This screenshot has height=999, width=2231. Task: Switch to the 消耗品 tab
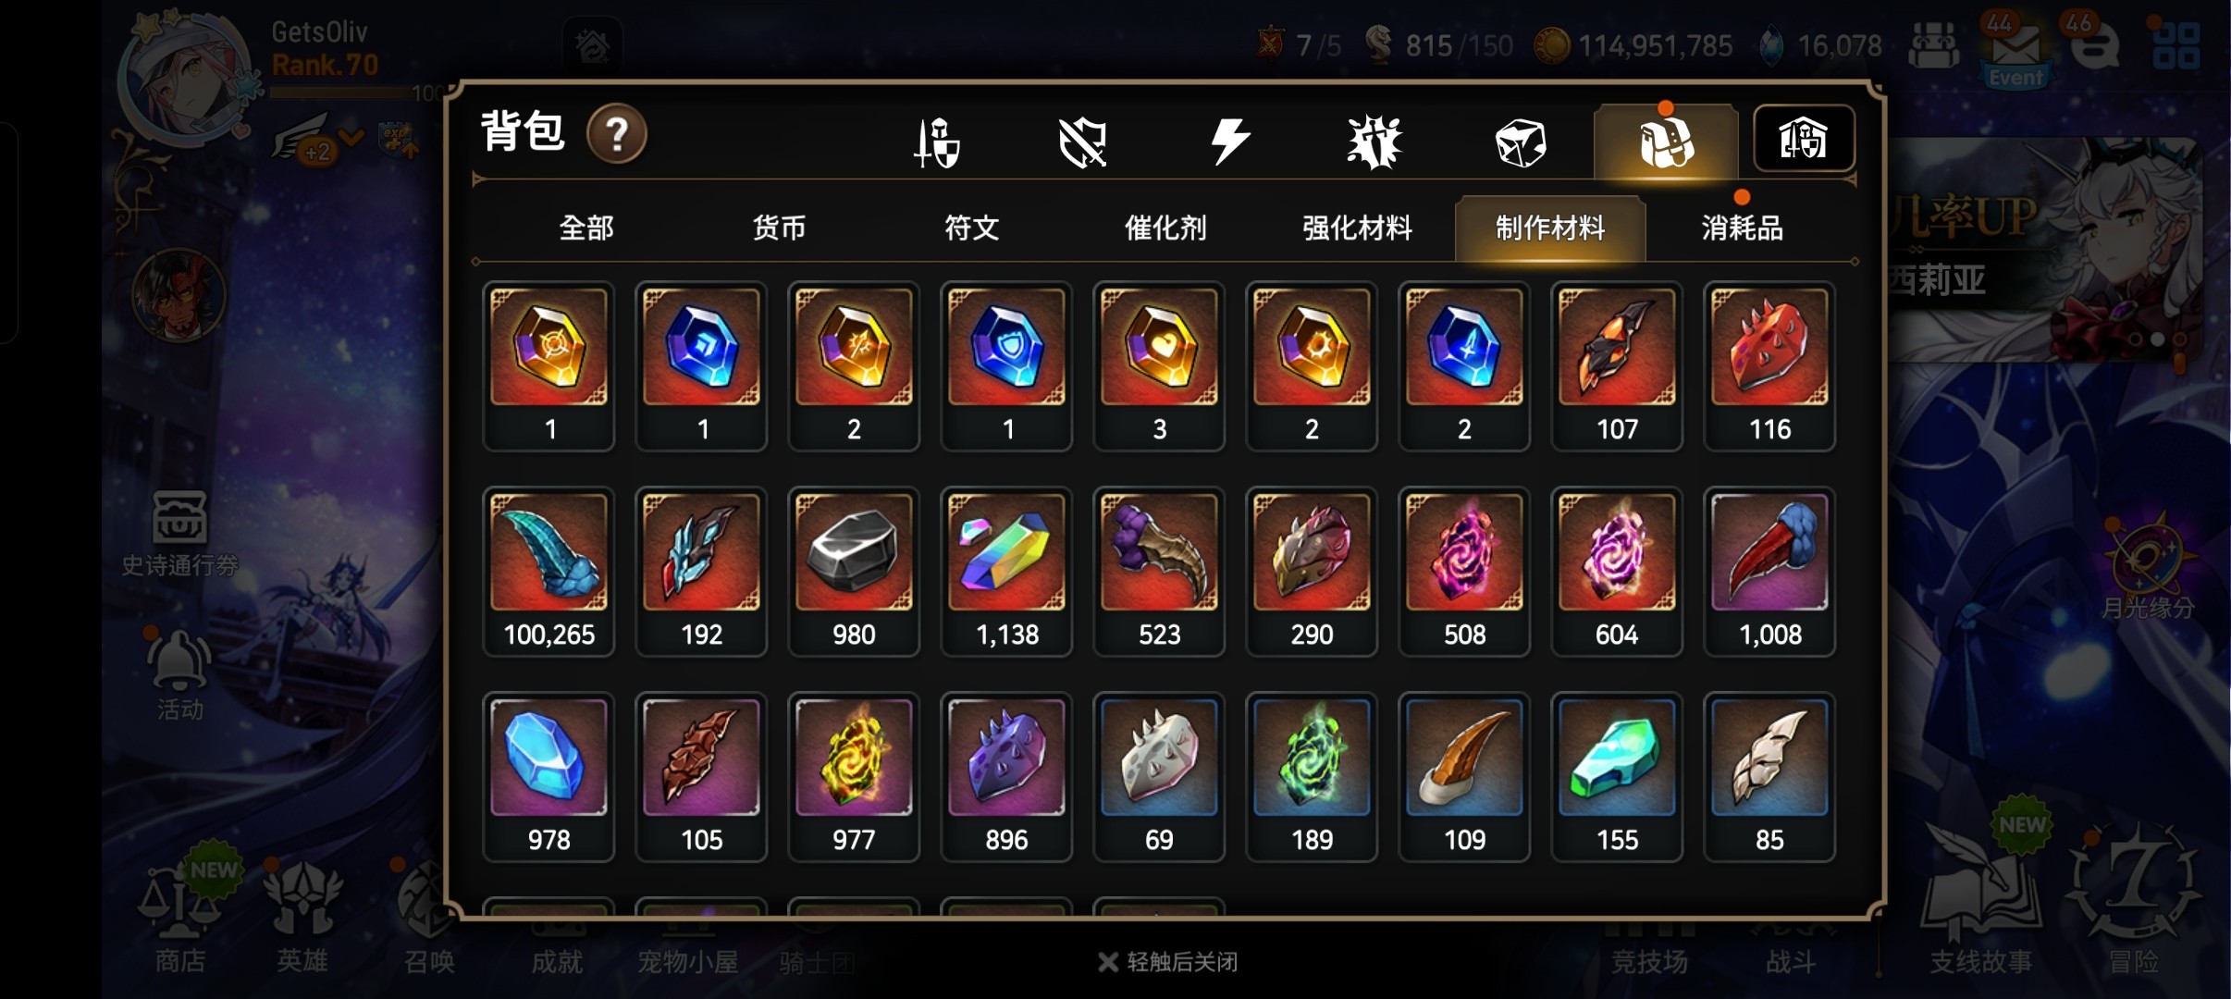point(1743,228)
